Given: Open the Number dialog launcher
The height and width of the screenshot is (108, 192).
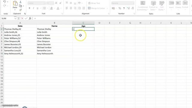Looking at the screenshot, I should (134, 14).
